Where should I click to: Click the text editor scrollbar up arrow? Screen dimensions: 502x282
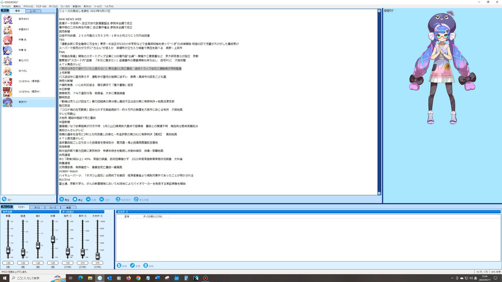[x=380, y=11]
